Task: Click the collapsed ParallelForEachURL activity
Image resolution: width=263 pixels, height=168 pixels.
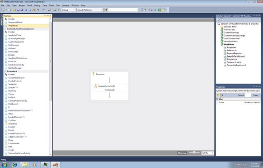Action: [109, 88]
